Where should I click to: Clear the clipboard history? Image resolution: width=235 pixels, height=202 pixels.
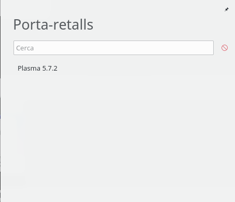(x=225, y=48)
